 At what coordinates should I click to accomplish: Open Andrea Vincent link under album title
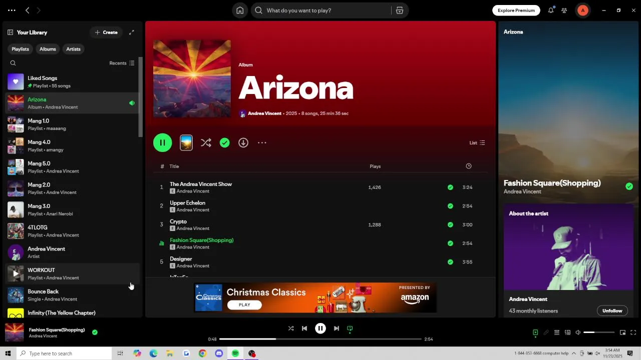[264, 113]
